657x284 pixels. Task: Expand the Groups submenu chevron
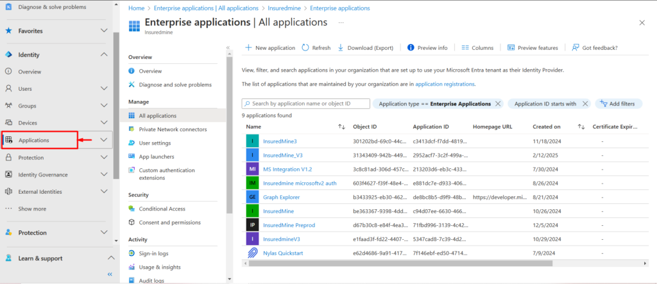coord(105,106)
